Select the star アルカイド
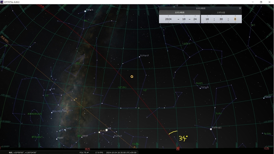The image size is (274, 154). [x=264, y=98]
